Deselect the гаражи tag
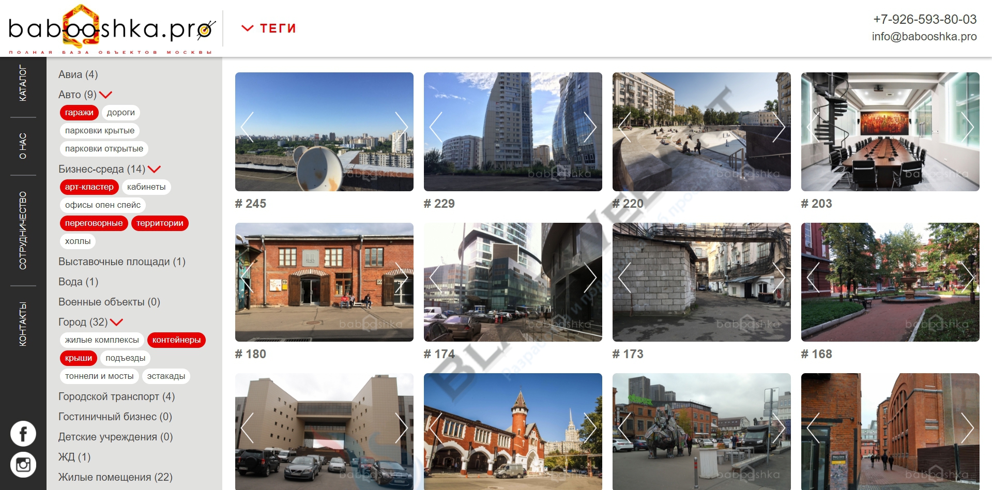Image resolution: width=992 pixels, height=490 pixels. pyautogui.click(x=79, y=113)
